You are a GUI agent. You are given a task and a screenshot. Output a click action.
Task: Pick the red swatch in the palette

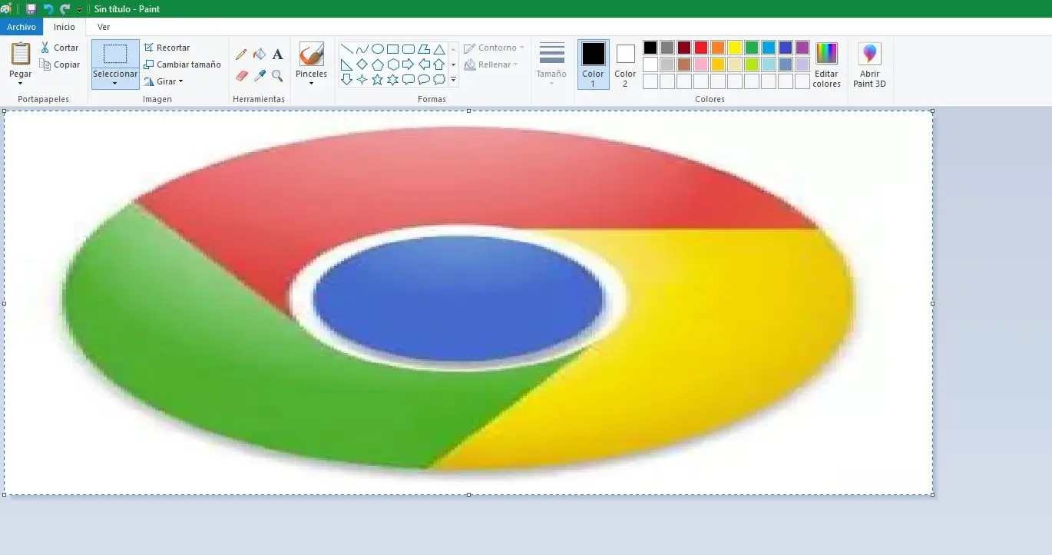[701, 48]
